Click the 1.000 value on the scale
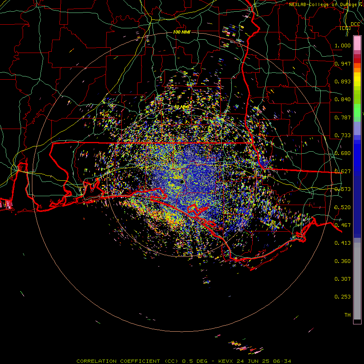Image resolution: width=364 pixels, height=364 pixels. pyautogui.click(x=343, y=45)
